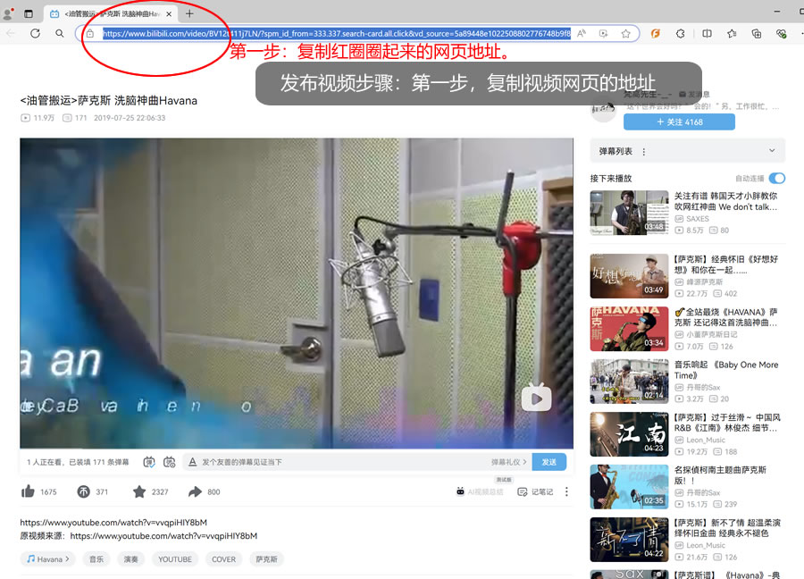
Task: Click the orange extension icon in toolbar
Action: point(656,33)
